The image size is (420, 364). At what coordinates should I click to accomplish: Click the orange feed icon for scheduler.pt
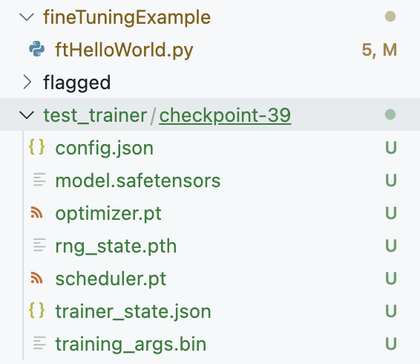[36, 278]
